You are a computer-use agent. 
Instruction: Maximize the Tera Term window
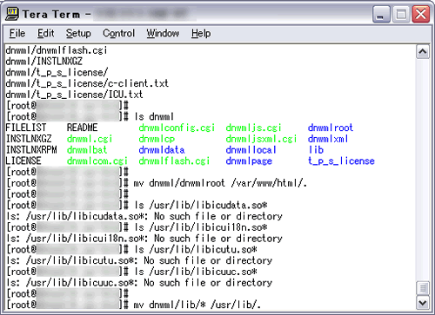[401, 14]
